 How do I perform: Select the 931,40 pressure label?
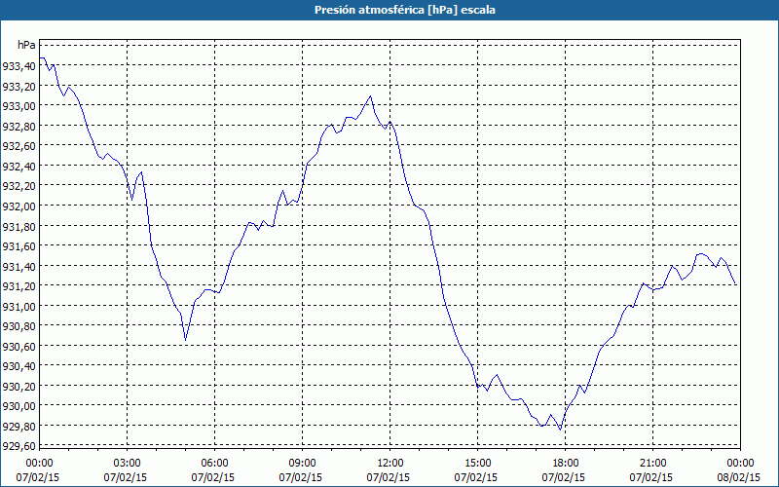[x=19, y=266]
